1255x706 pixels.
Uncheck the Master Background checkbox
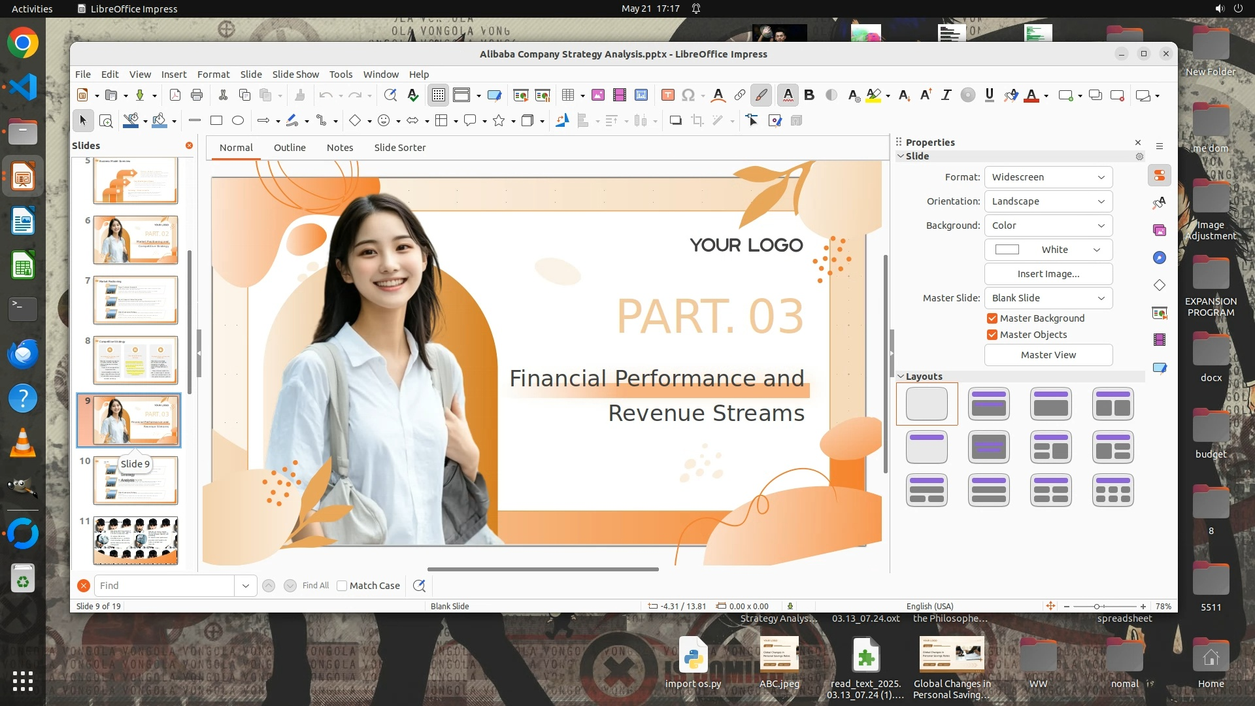coord(992,318)
